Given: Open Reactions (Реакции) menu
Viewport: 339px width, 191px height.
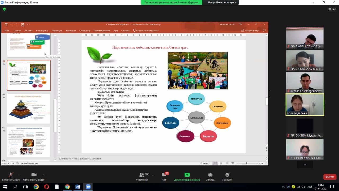Looking at the screenshot, I should click(227, 176).
